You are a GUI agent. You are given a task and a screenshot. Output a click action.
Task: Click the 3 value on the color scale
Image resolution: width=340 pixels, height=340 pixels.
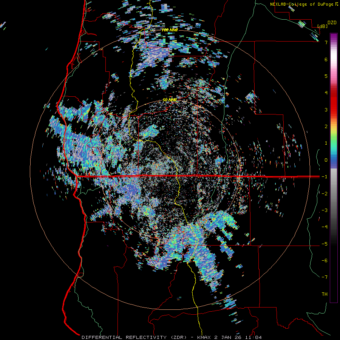point(326,110)
